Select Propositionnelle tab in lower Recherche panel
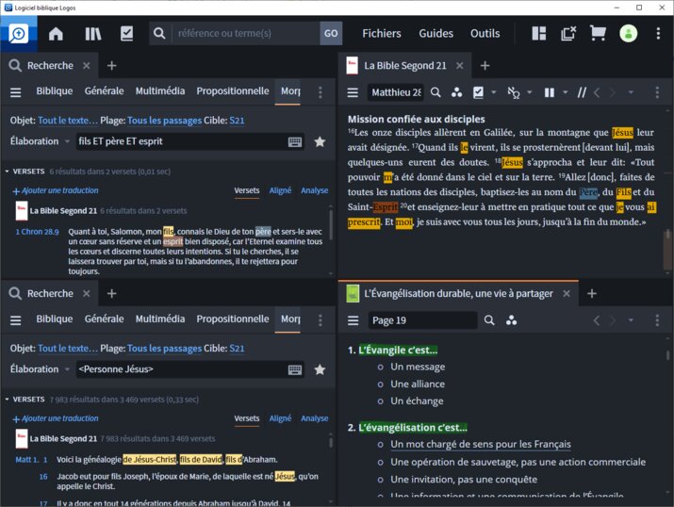Screen dimensions: 674x507 [x=233, y=319]
